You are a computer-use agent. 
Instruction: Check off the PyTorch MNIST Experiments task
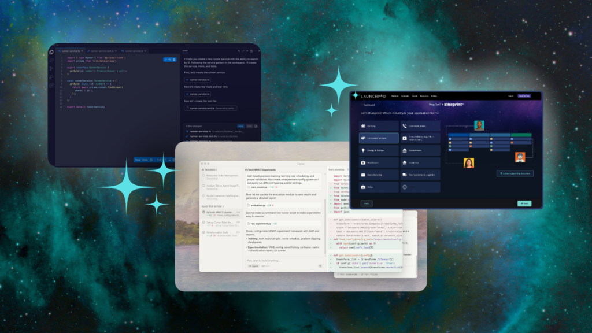pyautogui.click(x=203, y=211)
